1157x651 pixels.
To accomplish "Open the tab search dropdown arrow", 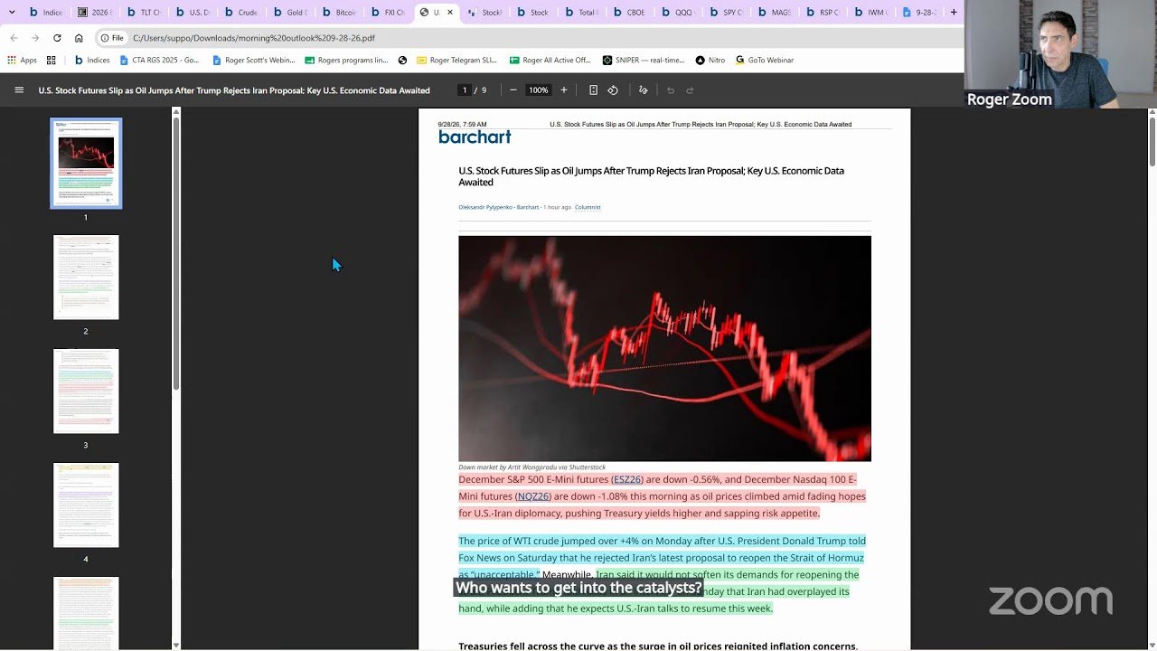I will click(12, 13).
